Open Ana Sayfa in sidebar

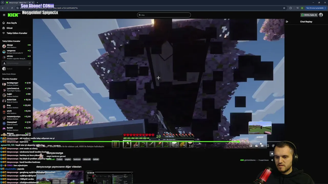[16, 23]
